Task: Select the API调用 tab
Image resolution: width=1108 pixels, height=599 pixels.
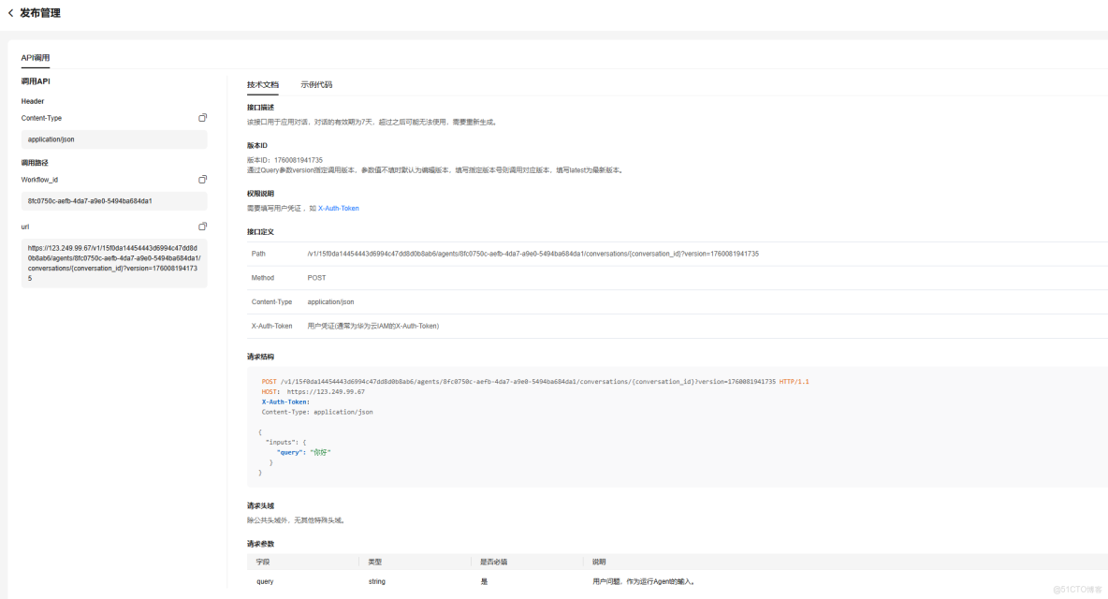Action: point(36,57)
